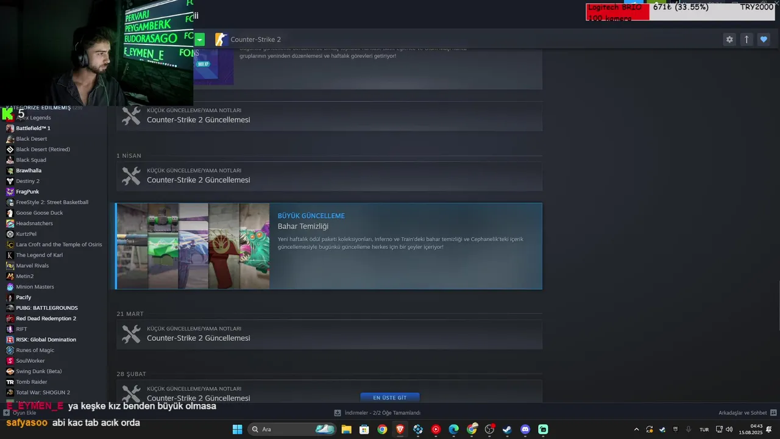Select Runes of Magic in library
Screen dimensions: 780x439
point(35,350)
